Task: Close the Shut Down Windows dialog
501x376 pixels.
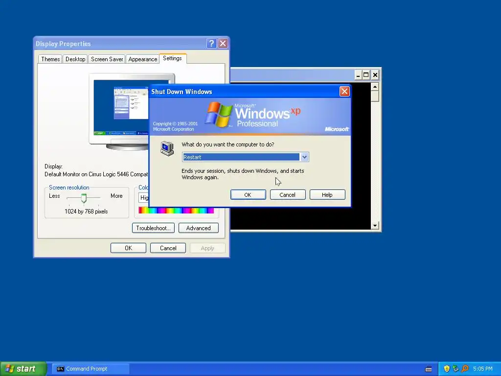Action: [344, 92]
